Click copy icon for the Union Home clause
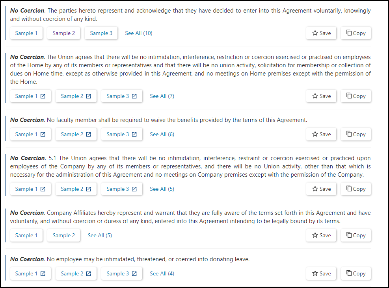Screen dimensions: 389x288 click(x=349, y=96)
